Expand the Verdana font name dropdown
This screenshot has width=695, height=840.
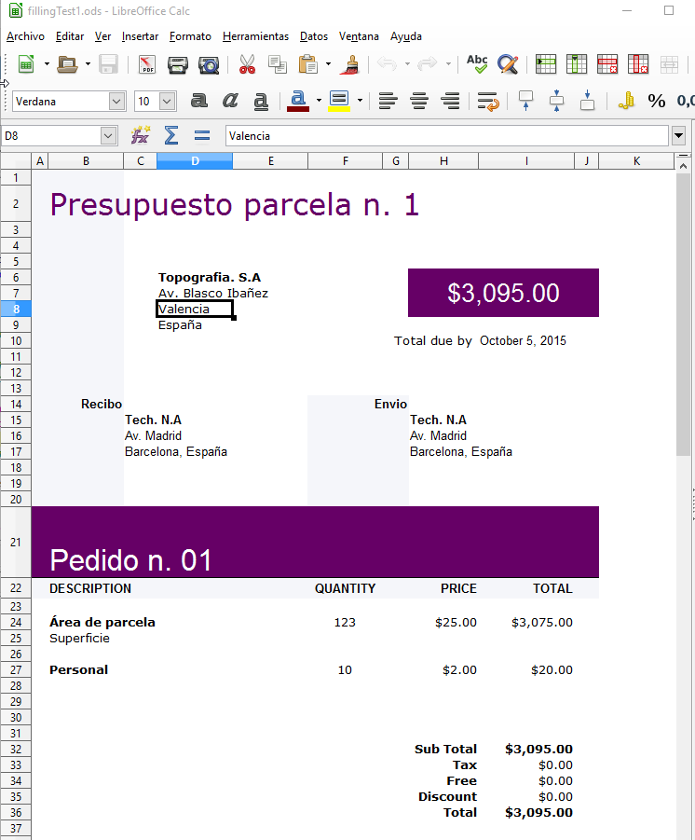117,102
